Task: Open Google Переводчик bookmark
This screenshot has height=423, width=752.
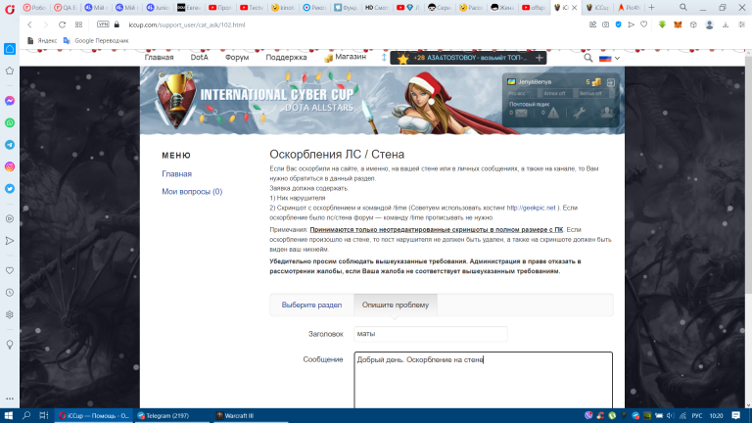Action: click(96, 41)
